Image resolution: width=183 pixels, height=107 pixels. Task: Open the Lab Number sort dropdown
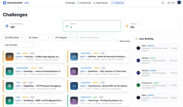click(19, 45)
